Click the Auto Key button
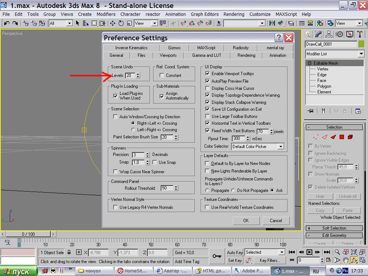The width and height of the screenshot is (368, 276). pos(234,252)
